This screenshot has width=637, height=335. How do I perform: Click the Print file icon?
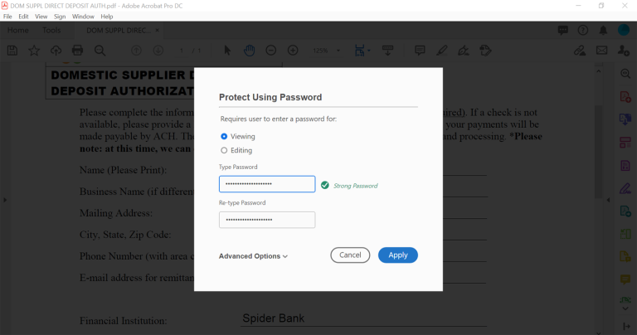point(77,51)
